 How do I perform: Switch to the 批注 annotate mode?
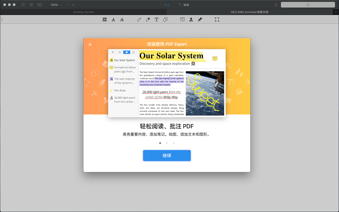click(164, 5)
